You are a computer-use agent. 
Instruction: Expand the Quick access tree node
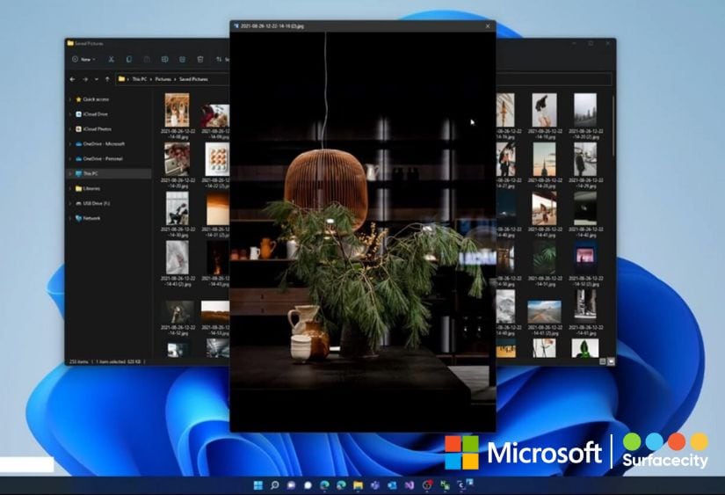(x=69, y=99)
